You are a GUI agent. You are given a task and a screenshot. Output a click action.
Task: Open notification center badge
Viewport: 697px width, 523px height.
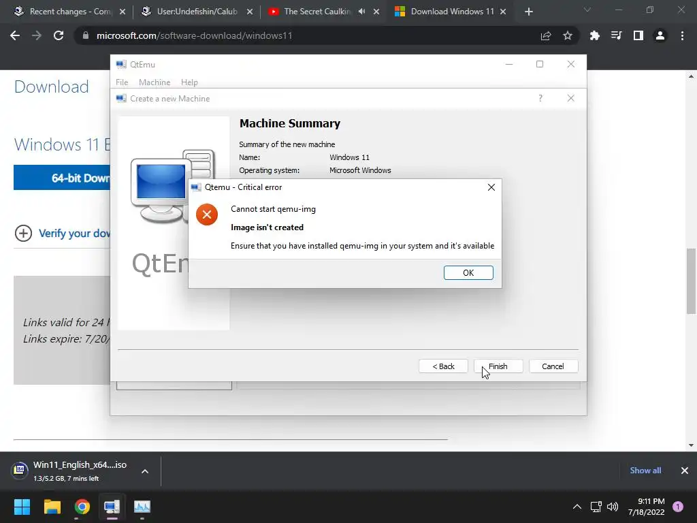tap(678, 507)
